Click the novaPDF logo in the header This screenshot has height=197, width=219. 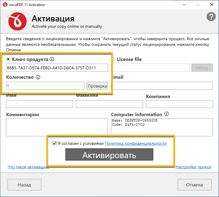tap(17, 21)
